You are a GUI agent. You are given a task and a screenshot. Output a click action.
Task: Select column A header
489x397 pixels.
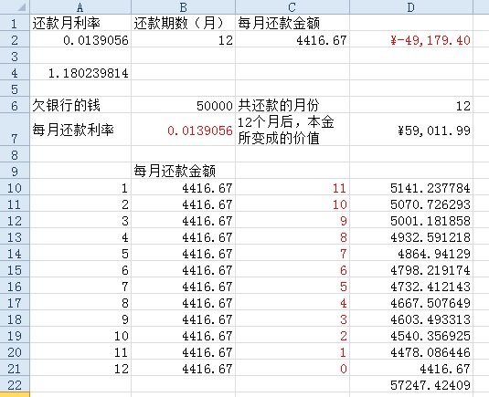pos(80,7)
